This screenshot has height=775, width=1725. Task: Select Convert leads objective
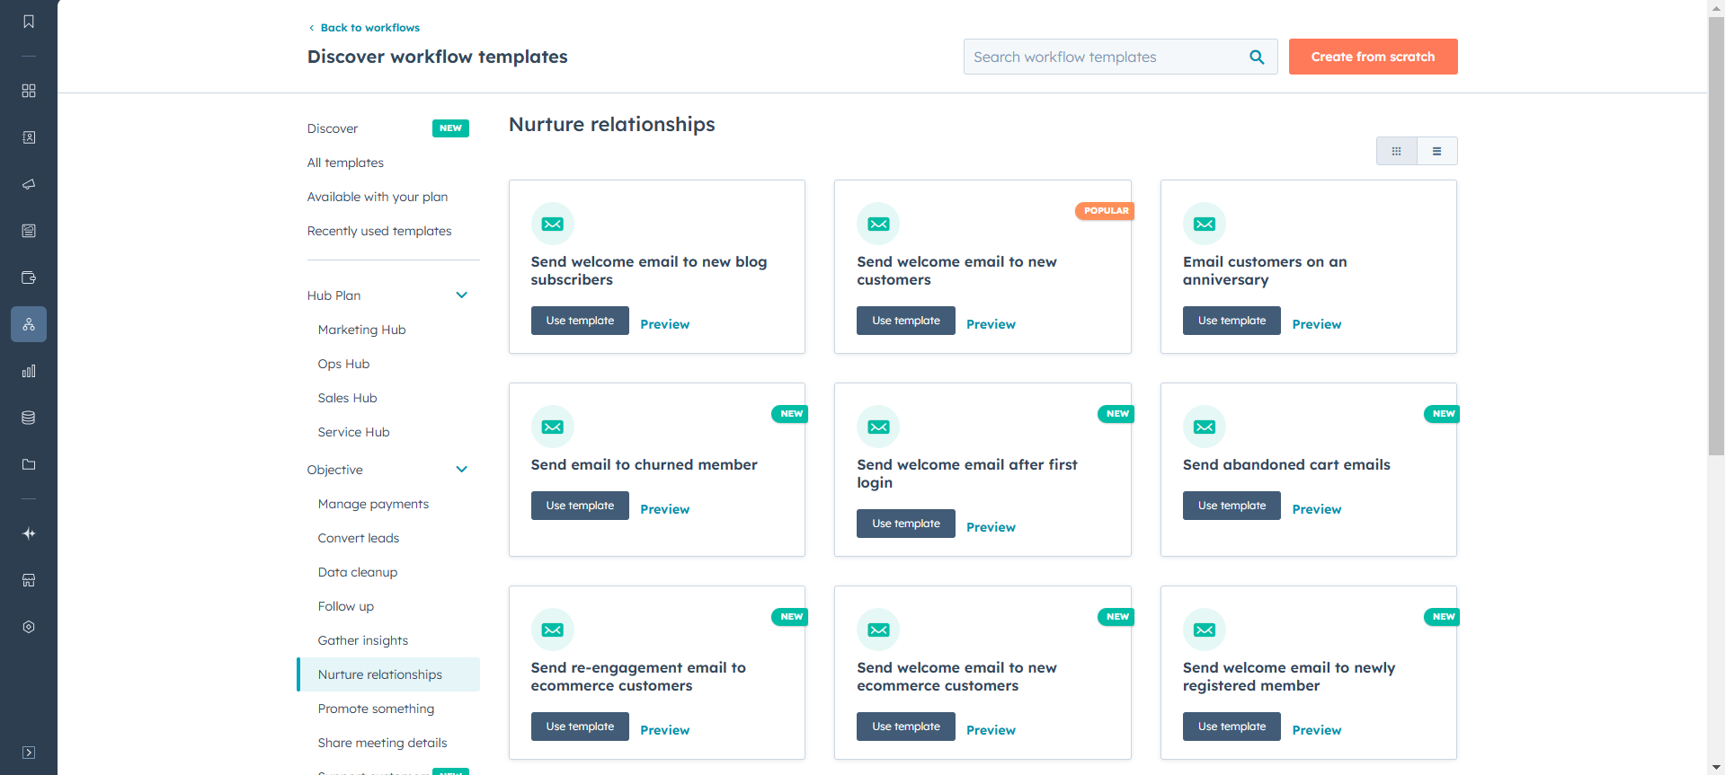pos(358,538)
